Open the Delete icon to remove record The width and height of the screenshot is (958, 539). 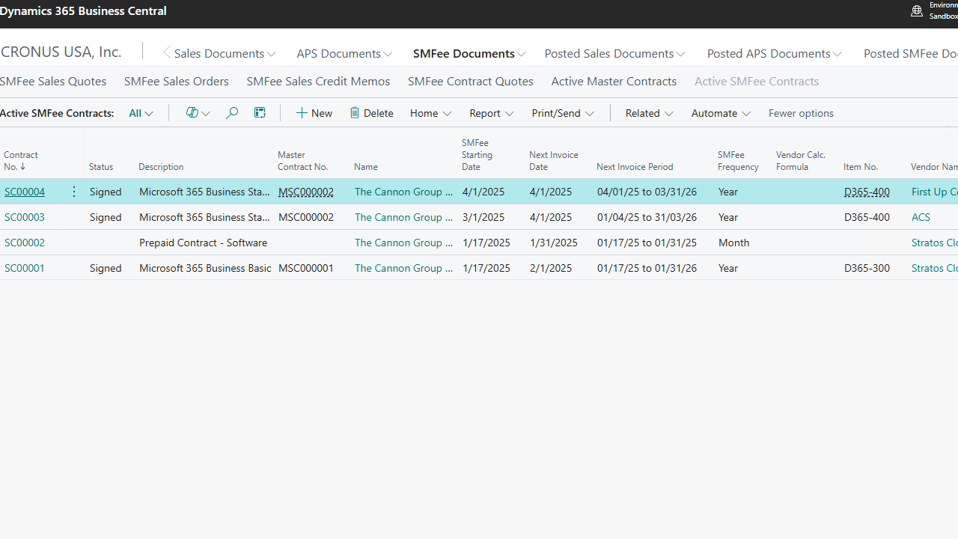[370, 112]
